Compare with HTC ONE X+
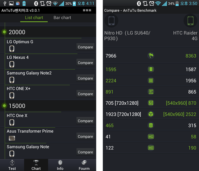 coord(85,94)
